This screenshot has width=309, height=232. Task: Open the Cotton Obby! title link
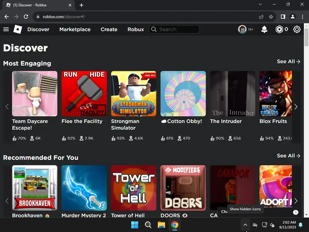[x=181, y=121]
